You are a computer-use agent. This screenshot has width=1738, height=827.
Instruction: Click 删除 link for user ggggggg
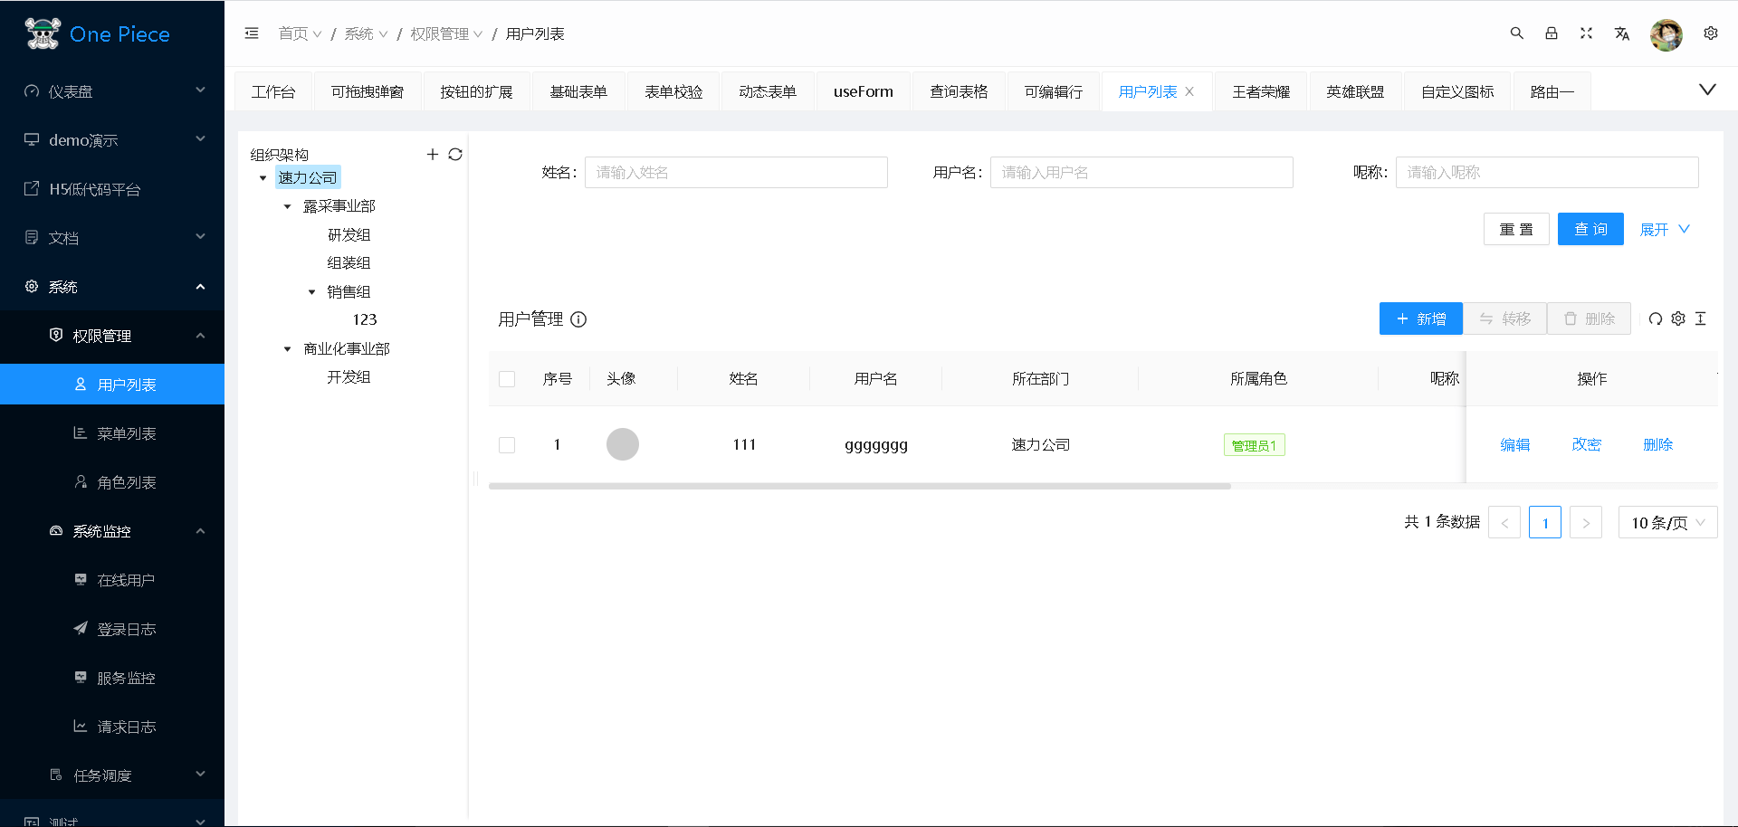click(x=1658, y=444)
